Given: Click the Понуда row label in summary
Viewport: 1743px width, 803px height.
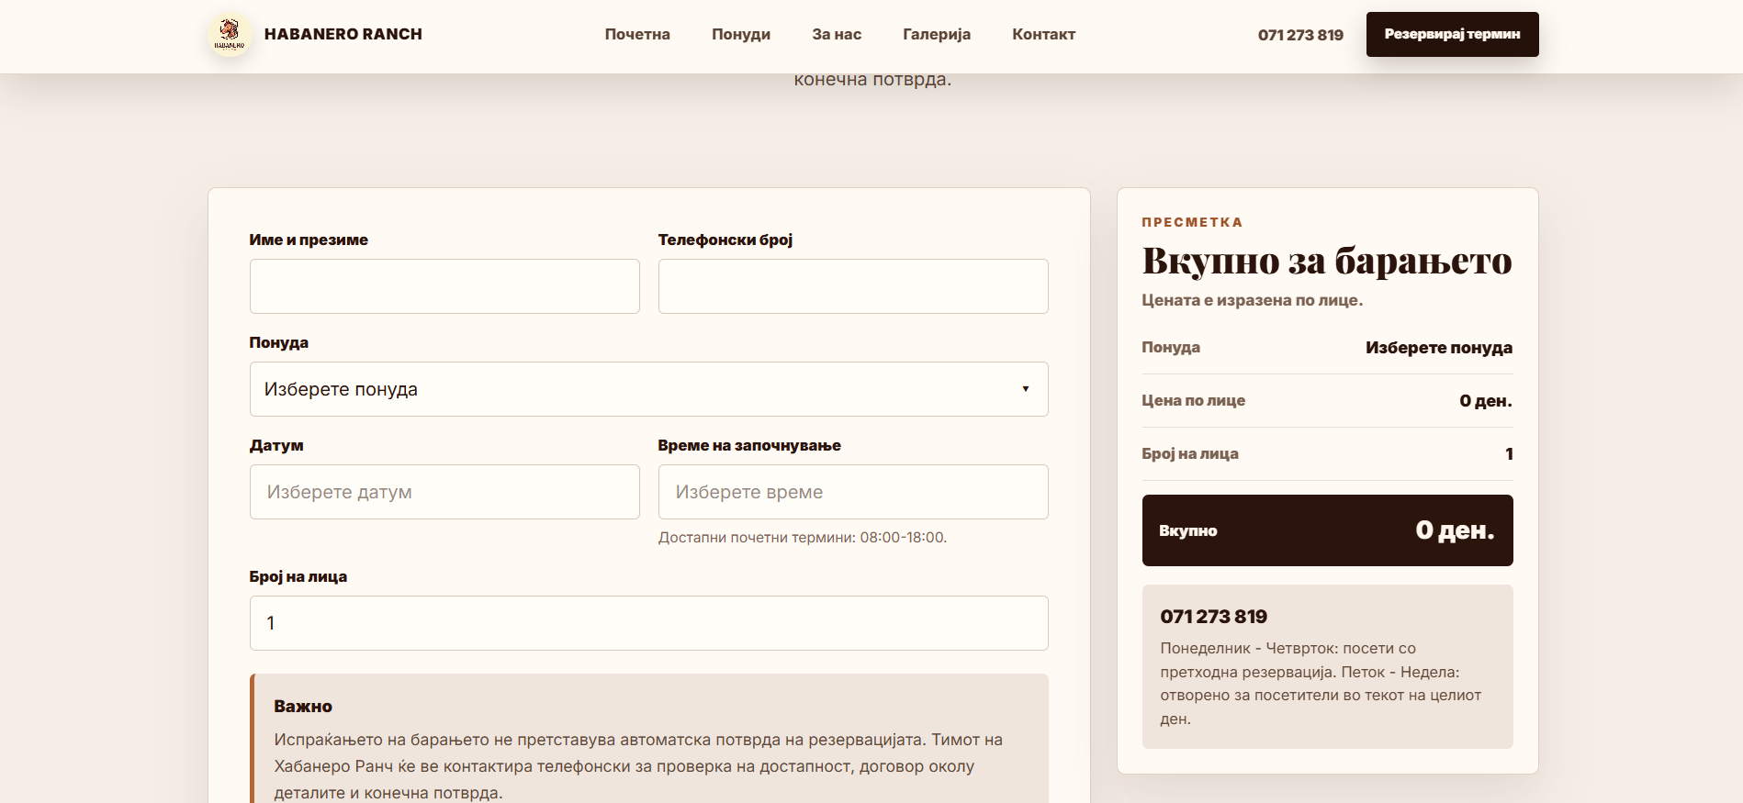Looking at the screenshot, I should tap(1171, 348).
